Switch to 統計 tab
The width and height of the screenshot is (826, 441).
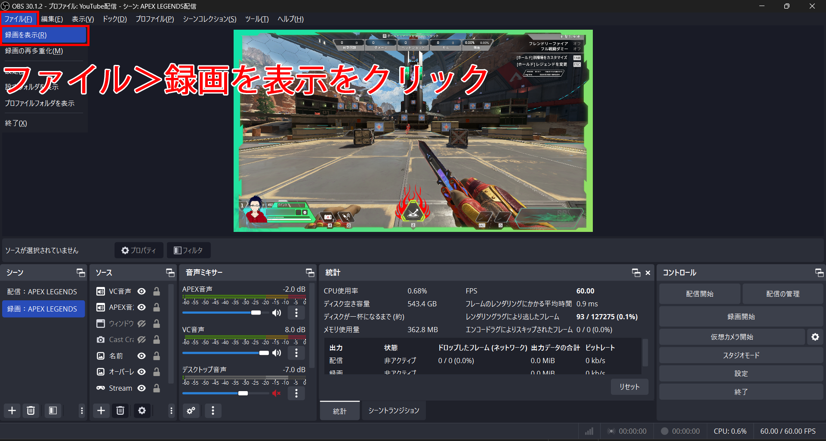click(x=340, y=411)
